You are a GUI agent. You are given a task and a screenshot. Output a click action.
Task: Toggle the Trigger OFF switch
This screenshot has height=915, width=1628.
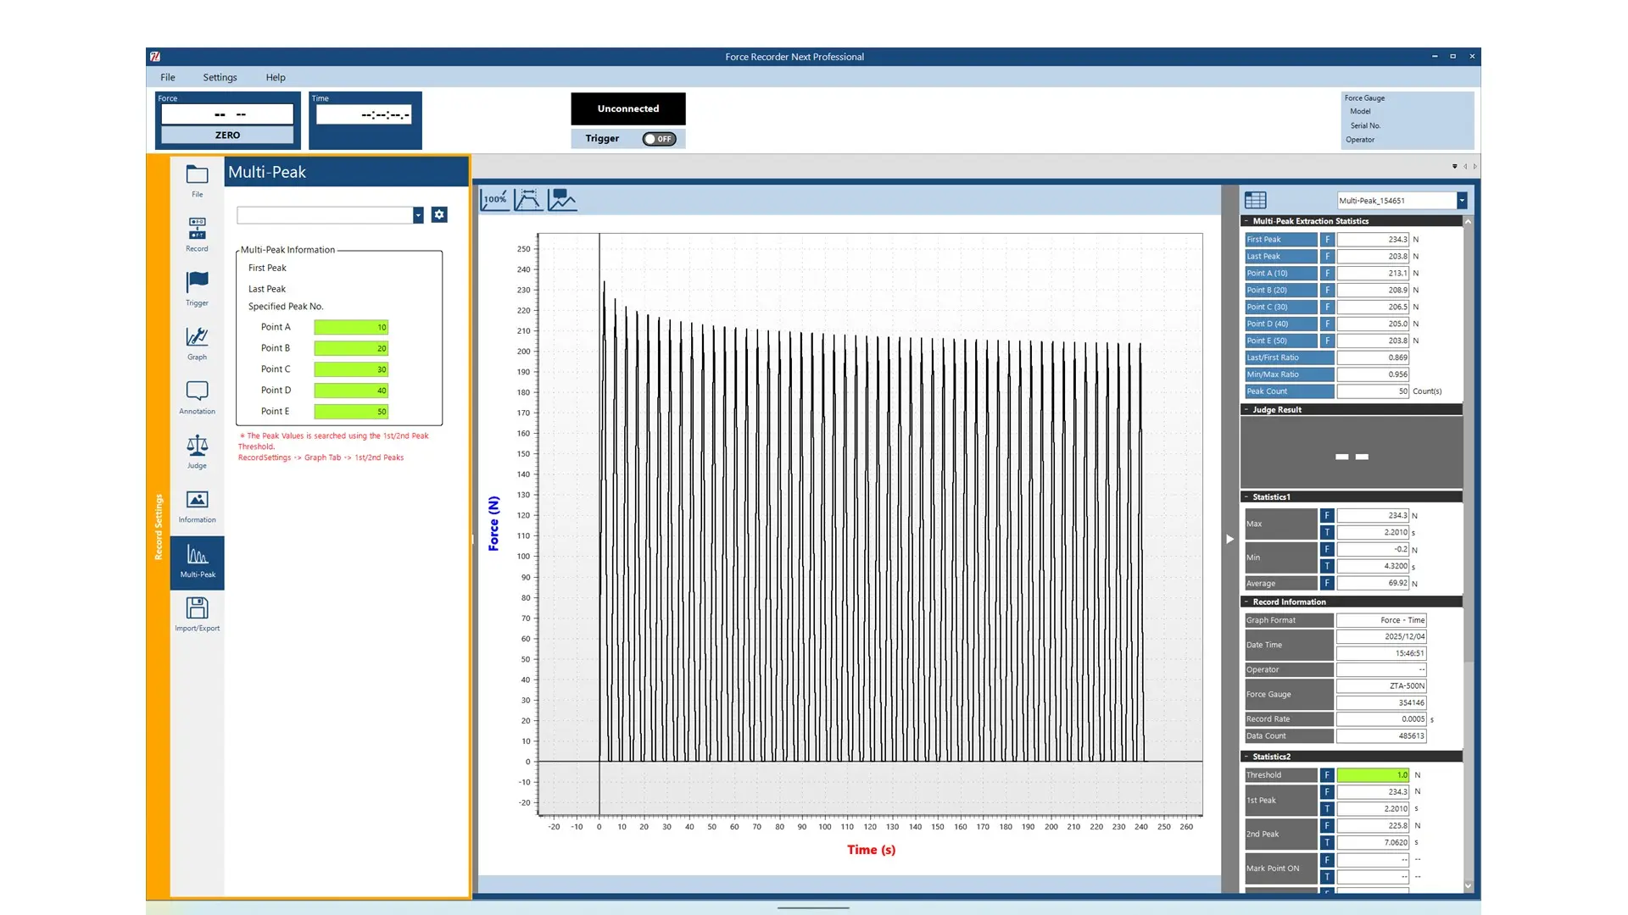(659, 139)
